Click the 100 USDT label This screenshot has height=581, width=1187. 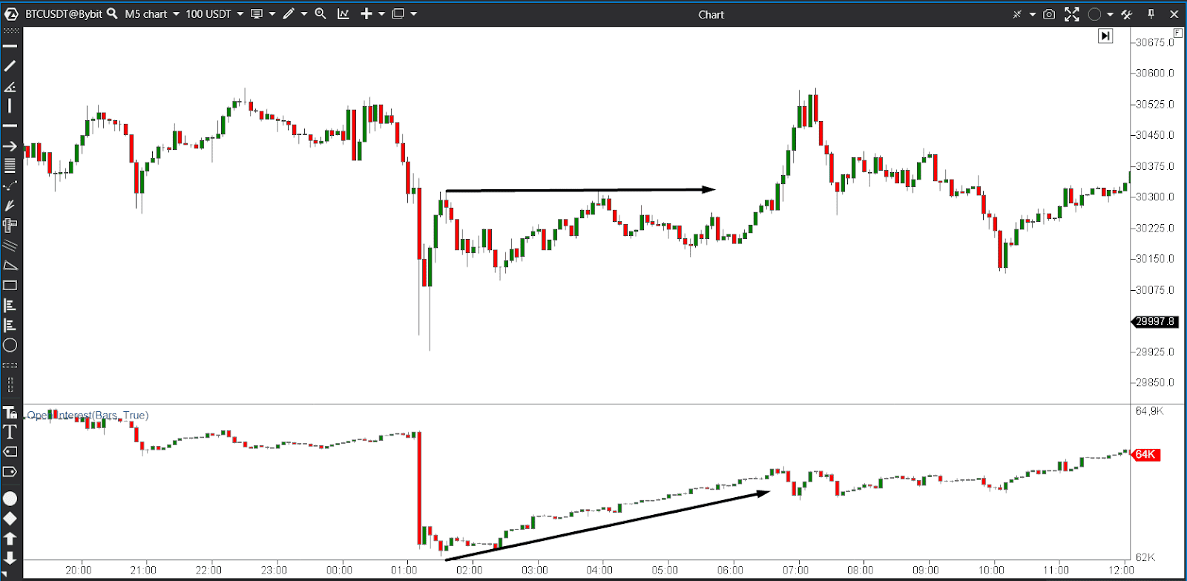point(208,14)
